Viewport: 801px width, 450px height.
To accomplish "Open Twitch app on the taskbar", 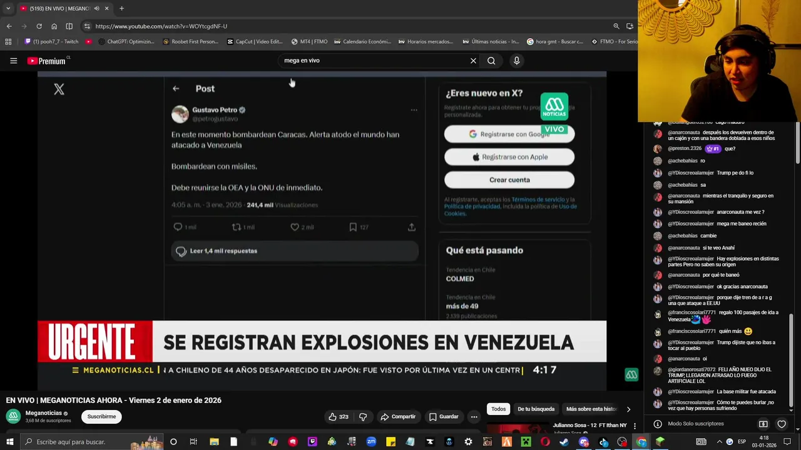I will coord(312,442).
